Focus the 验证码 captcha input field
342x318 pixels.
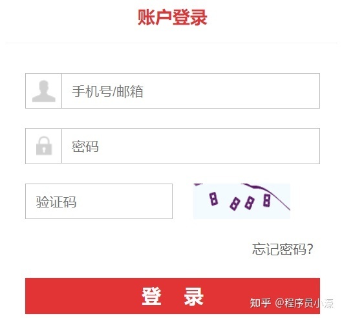point(99,201)
